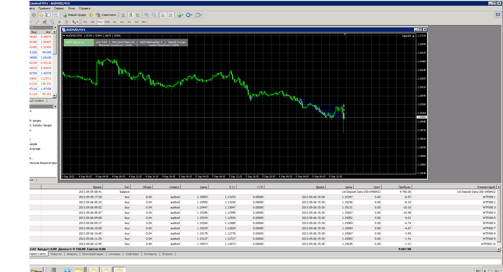Image resolution: width=503 pixels, height=272 pixels.
Task: Toggle chart auto scroll
Action: (x=163, y=15)
